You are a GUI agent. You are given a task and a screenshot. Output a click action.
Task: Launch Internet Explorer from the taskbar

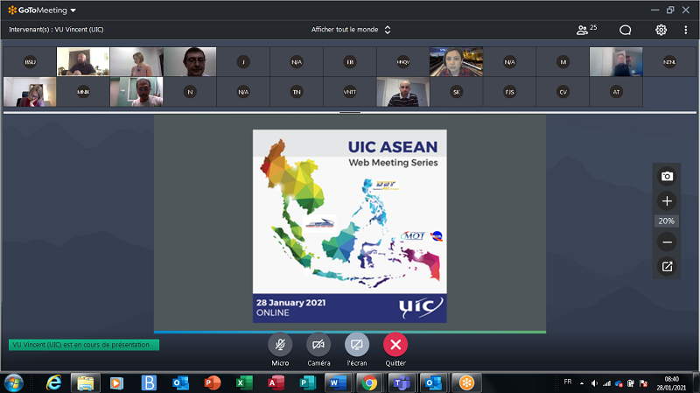(x=53, y=382)
